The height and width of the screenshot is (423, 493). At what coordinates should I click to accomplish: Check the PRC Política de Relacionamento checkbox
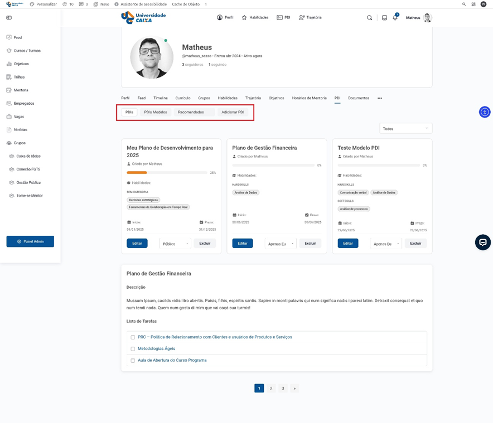(133, 337)
